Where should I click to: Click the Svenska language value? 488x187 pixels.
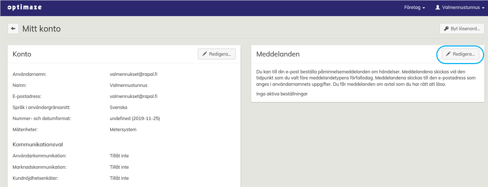[x=118, y=107]
